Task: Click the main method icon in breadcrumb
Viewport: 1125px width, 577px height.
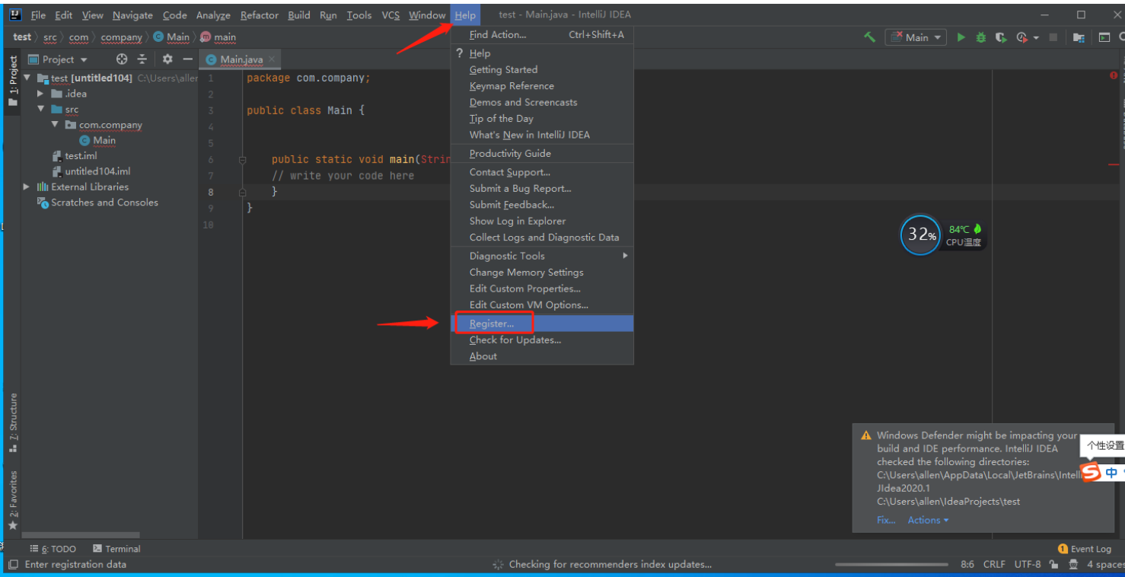Action: pyautogui.click(x=206, y=37)
